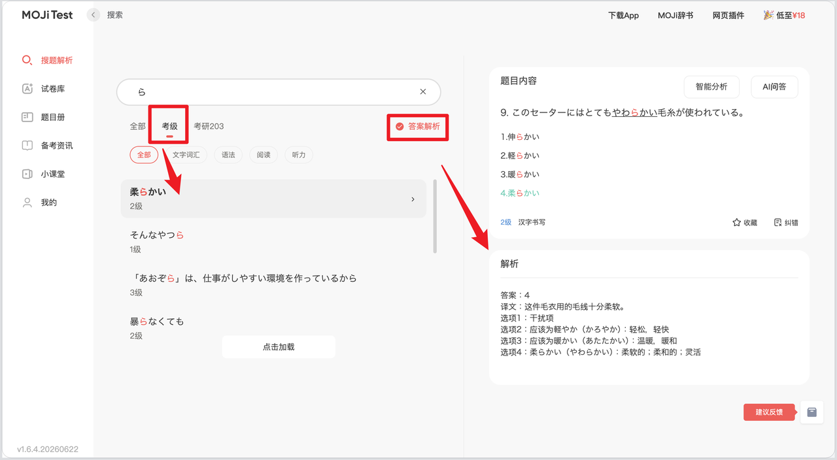Toggle the 答案解析 checkbox

[400, 127]
